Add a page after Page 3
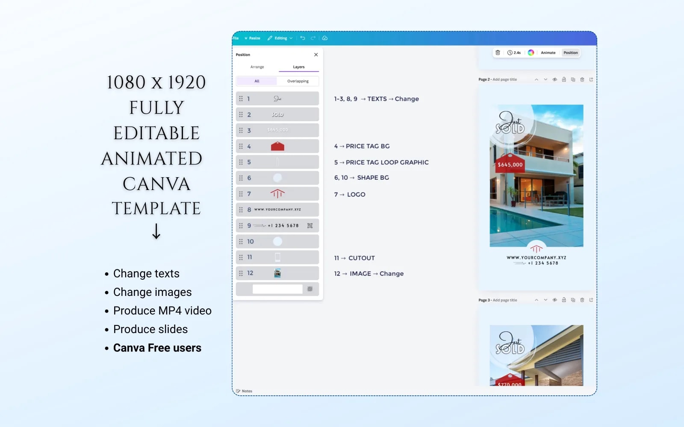The width and height of the screenshot is (684, 427). coord(591,300)
